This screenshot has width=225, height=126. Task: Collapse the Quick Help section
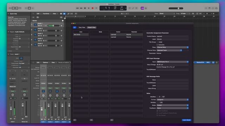click(8, 14)
